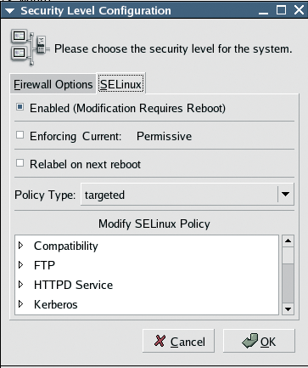Enable the Enforcing checkbox
This screenshot has height=368, width=308.
coord(20,135)
